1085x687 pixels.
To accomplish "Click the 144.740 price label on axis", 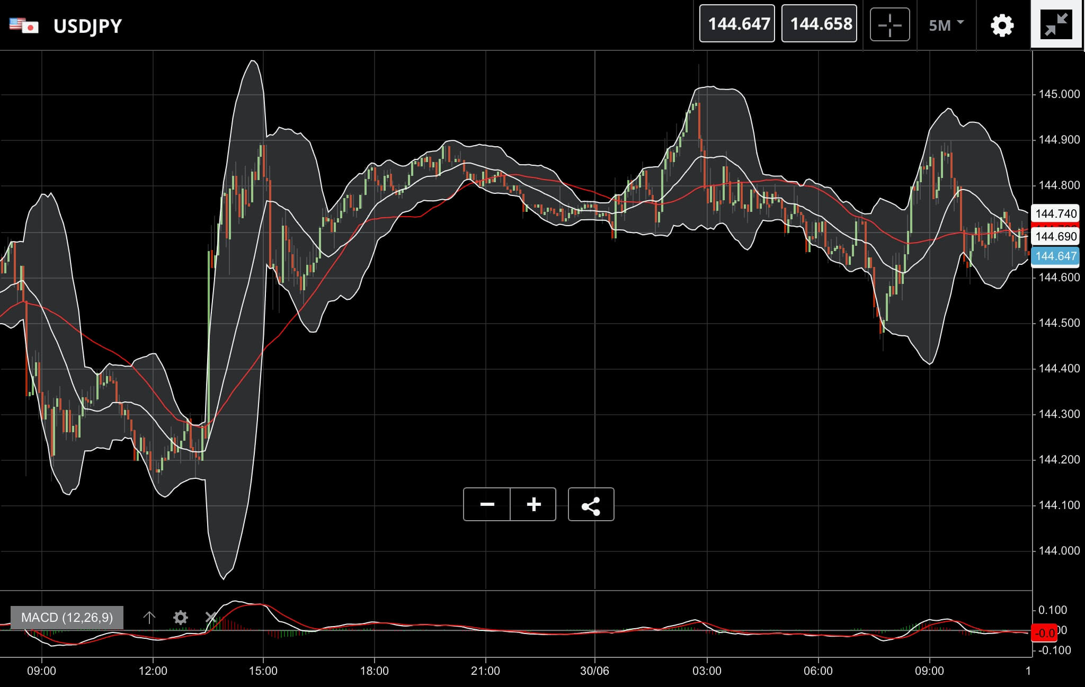I will (x=1056, y=213).
